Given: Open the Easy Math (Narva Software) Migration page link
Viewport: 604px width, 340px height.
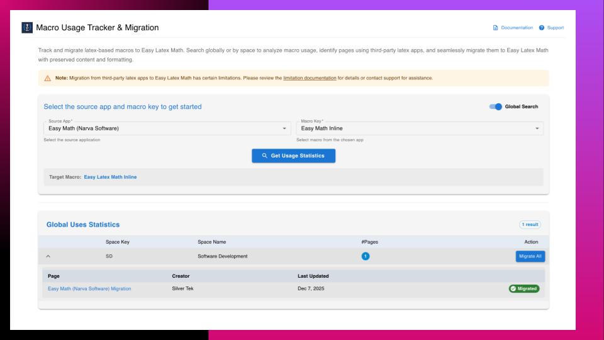Looking at the screenshot, I should [89, 289].
